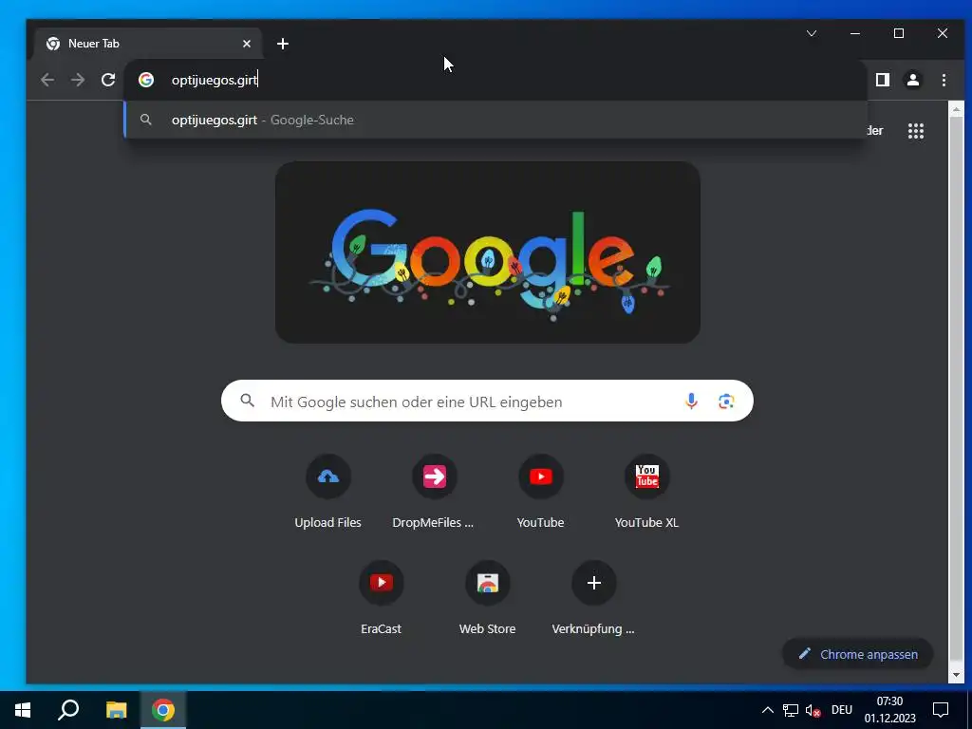972x729 pixels.
Task: Open the clock showing 07:30
Action: click(890, 710)
